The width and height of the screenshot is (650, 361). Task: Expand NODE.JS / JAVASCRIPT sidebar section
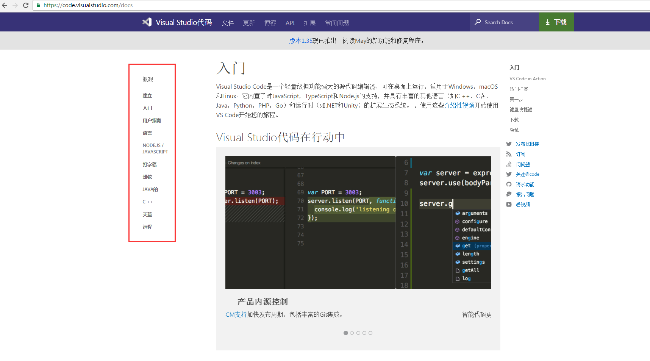pos(155,148)
